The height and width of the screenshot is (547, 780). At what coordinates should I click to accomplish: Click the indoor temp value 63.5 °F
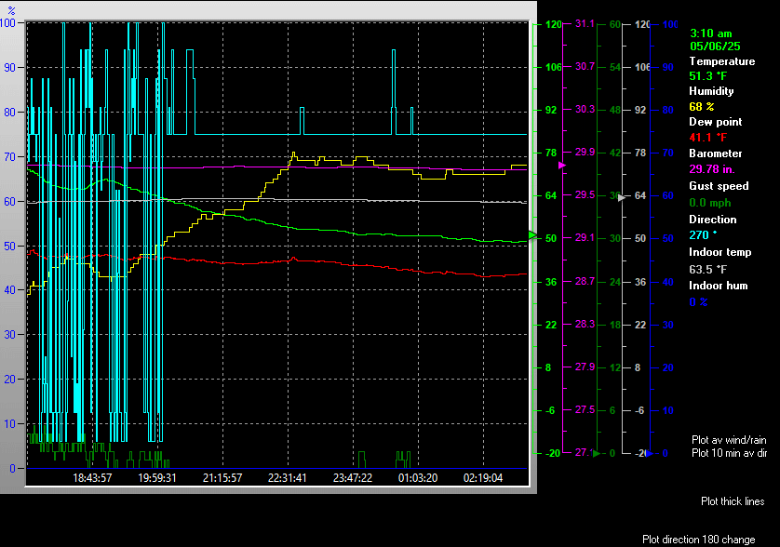tap(707, 270)
